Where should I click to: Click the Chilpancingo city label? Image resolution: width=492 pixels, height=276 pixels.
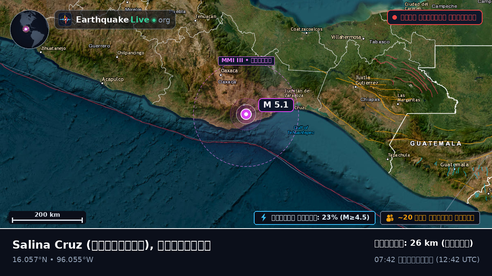pyautogui.click(x=131, y=53)
